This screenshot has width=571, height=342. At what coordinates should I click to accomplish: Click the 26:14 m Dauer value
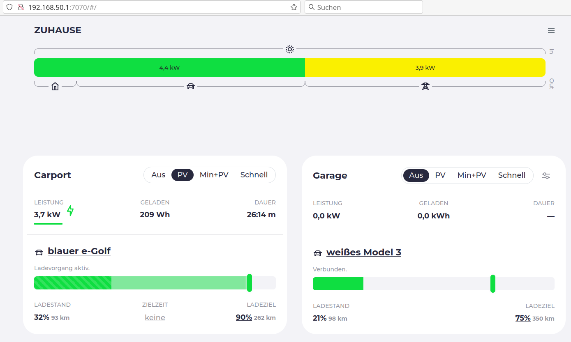point(261,214)
